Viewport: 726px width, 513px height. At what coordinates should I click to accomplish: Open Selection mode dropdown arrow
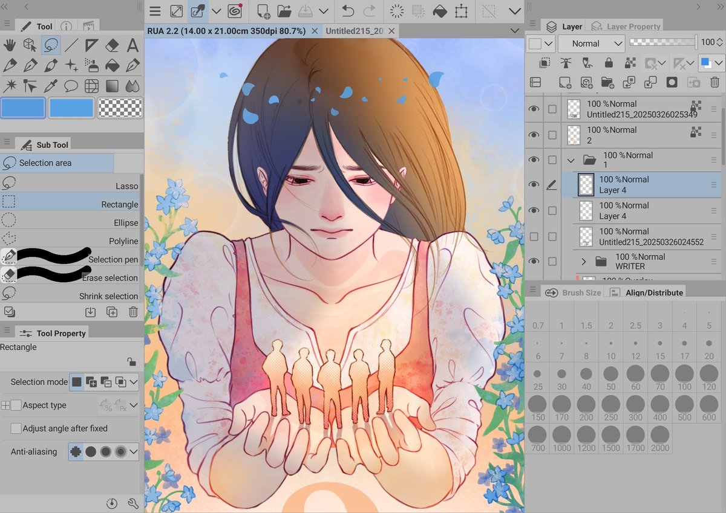(134, 382)
